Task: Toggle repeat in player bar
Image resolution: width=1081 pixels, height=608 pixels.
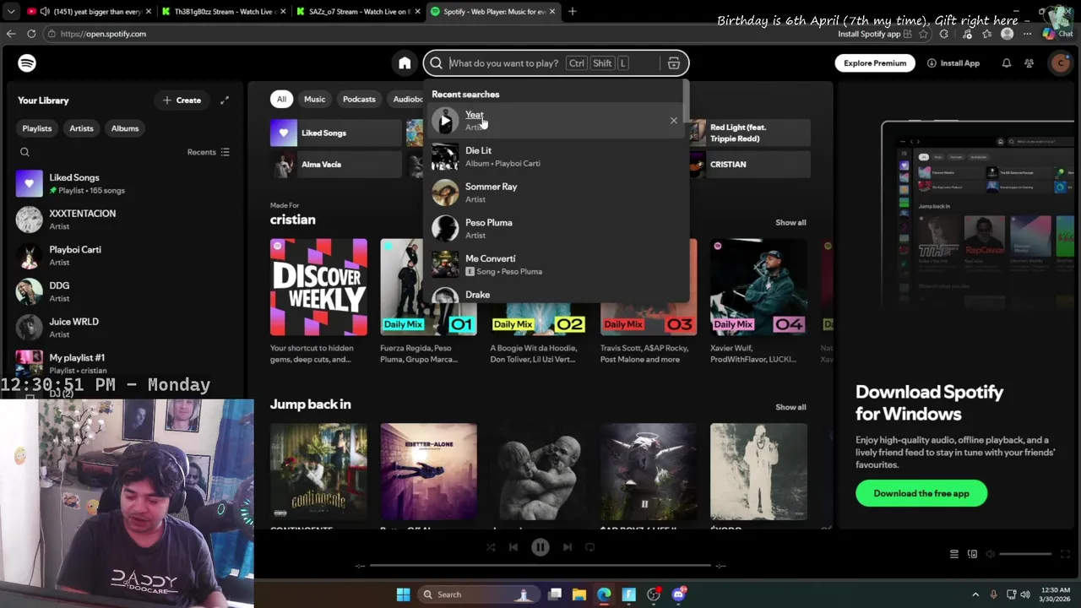Action: click(590, 547)
